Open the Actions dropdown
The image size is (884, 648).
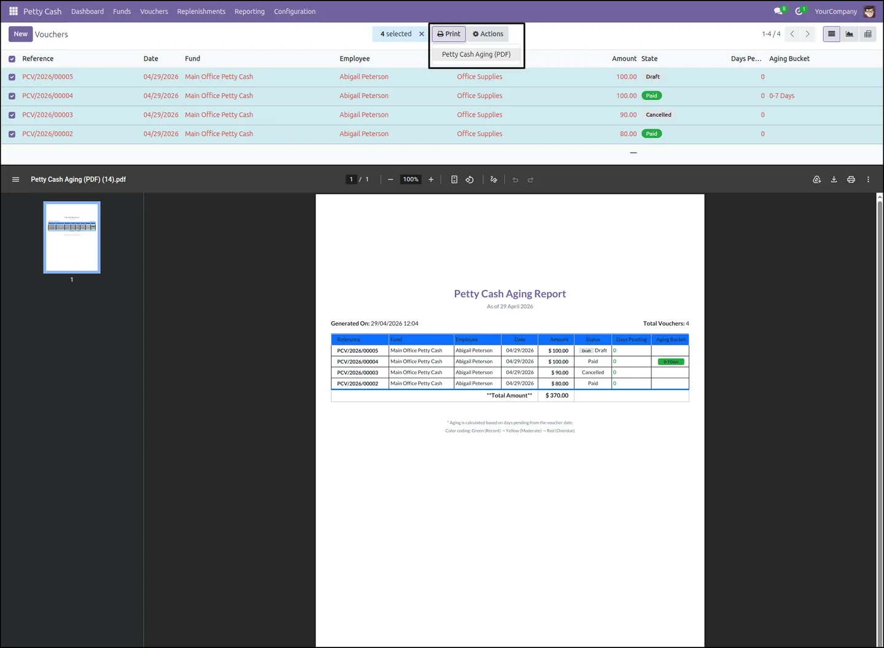[488, 34]
